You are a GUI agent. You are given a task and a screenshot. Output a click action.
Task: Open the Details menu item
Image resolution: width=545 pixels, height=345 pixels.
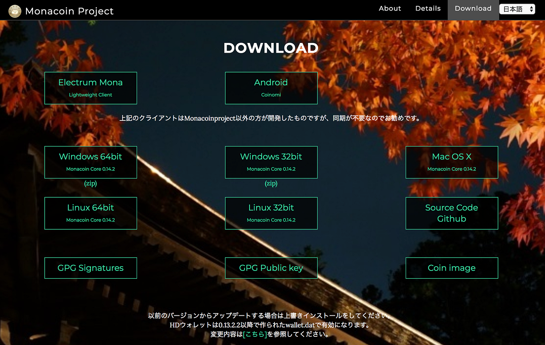click(428, 9)
